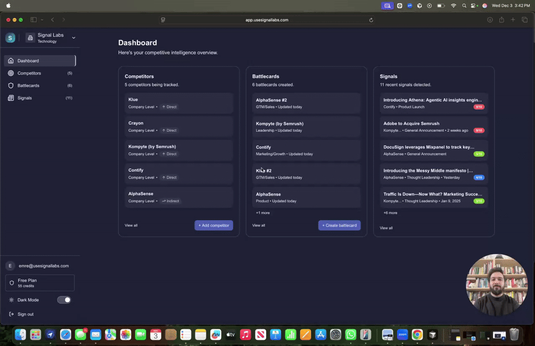The width and height of the screenshot is (535, 346).
Task: Click the Create battlecard button
Action: point(339,225)
